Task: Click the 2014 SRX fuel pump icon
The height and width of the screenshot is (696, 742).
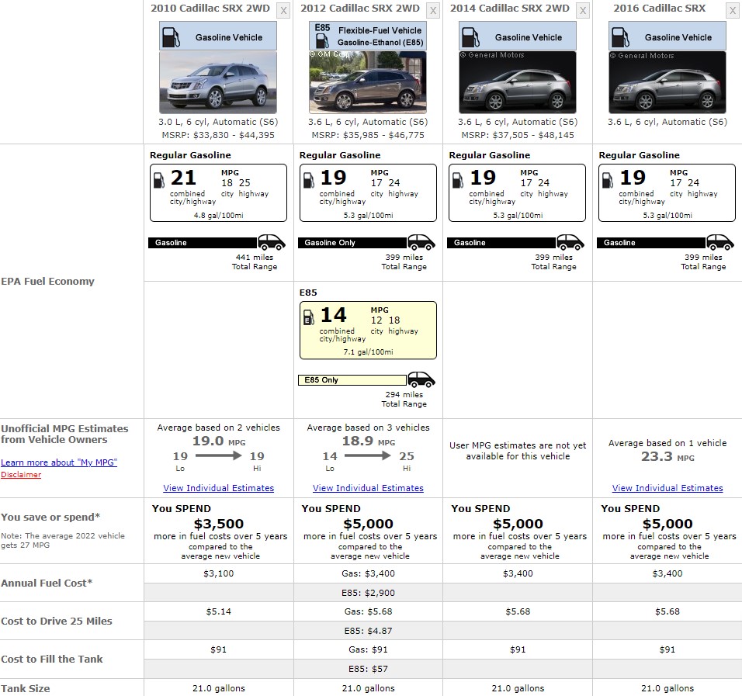Action: click(470, 37)
